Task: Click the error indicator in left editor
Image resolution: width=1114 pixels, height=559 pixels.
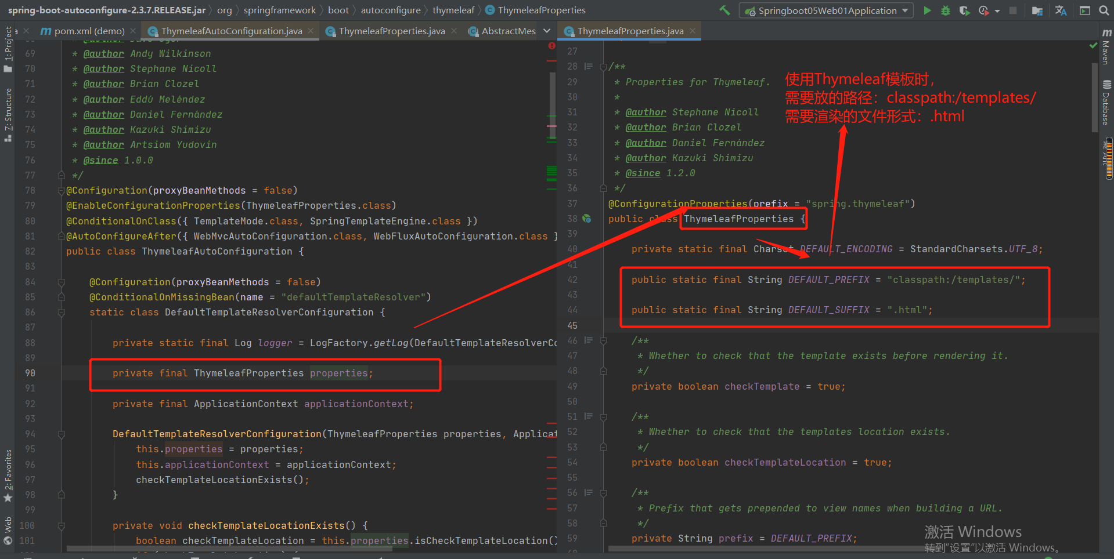Action: 551,46
